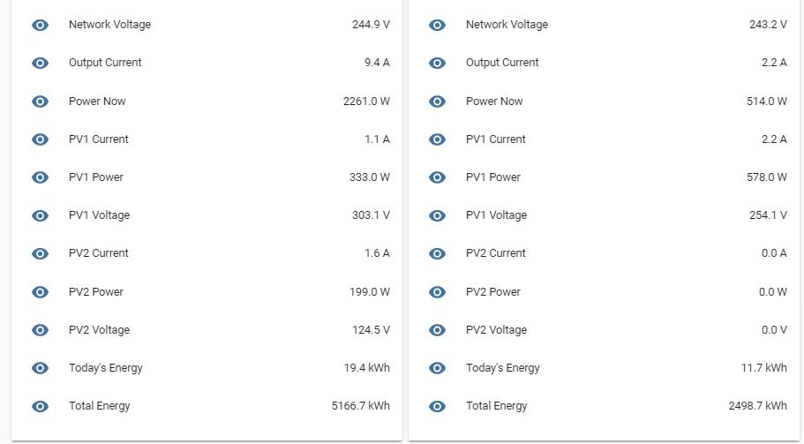Select the eye icon next to Power Now 2261.0 W

pyautogui.click(x=40, y=102)
